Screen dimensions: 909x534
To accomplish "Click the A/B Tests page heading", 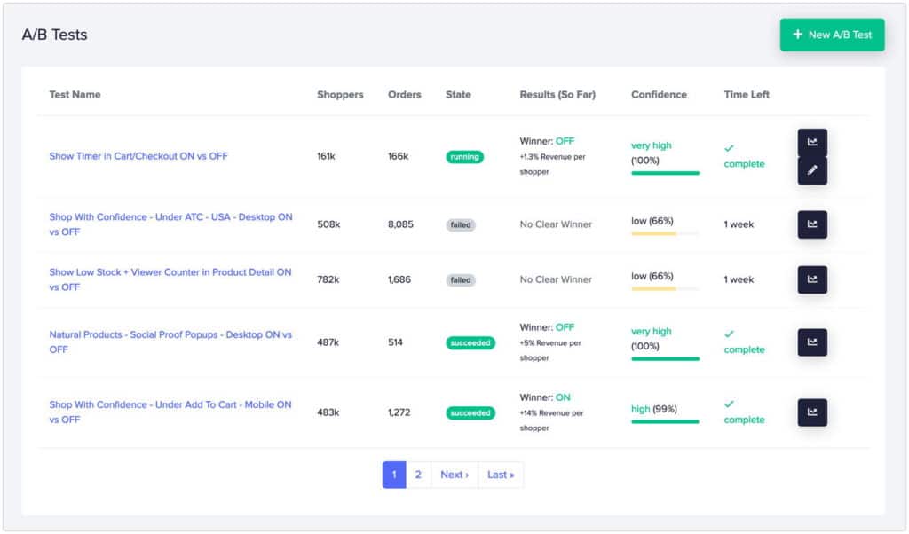I will pyautogui.click(x=54, y=35).
